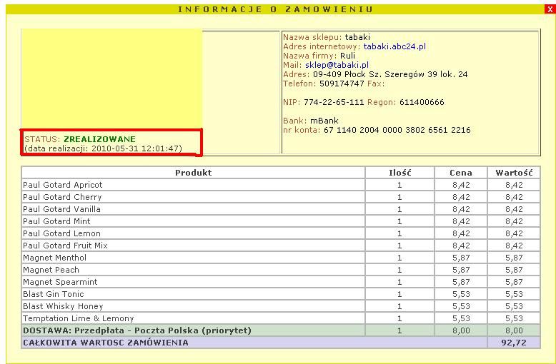The width and height of the screenshot is (556, 364).
Task: Click the delivery price 8,00 in Cena column
Action: (461, 330)
